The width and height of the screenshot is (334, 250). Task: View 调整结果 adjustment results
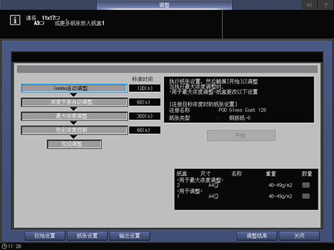[x=256, y=236]
